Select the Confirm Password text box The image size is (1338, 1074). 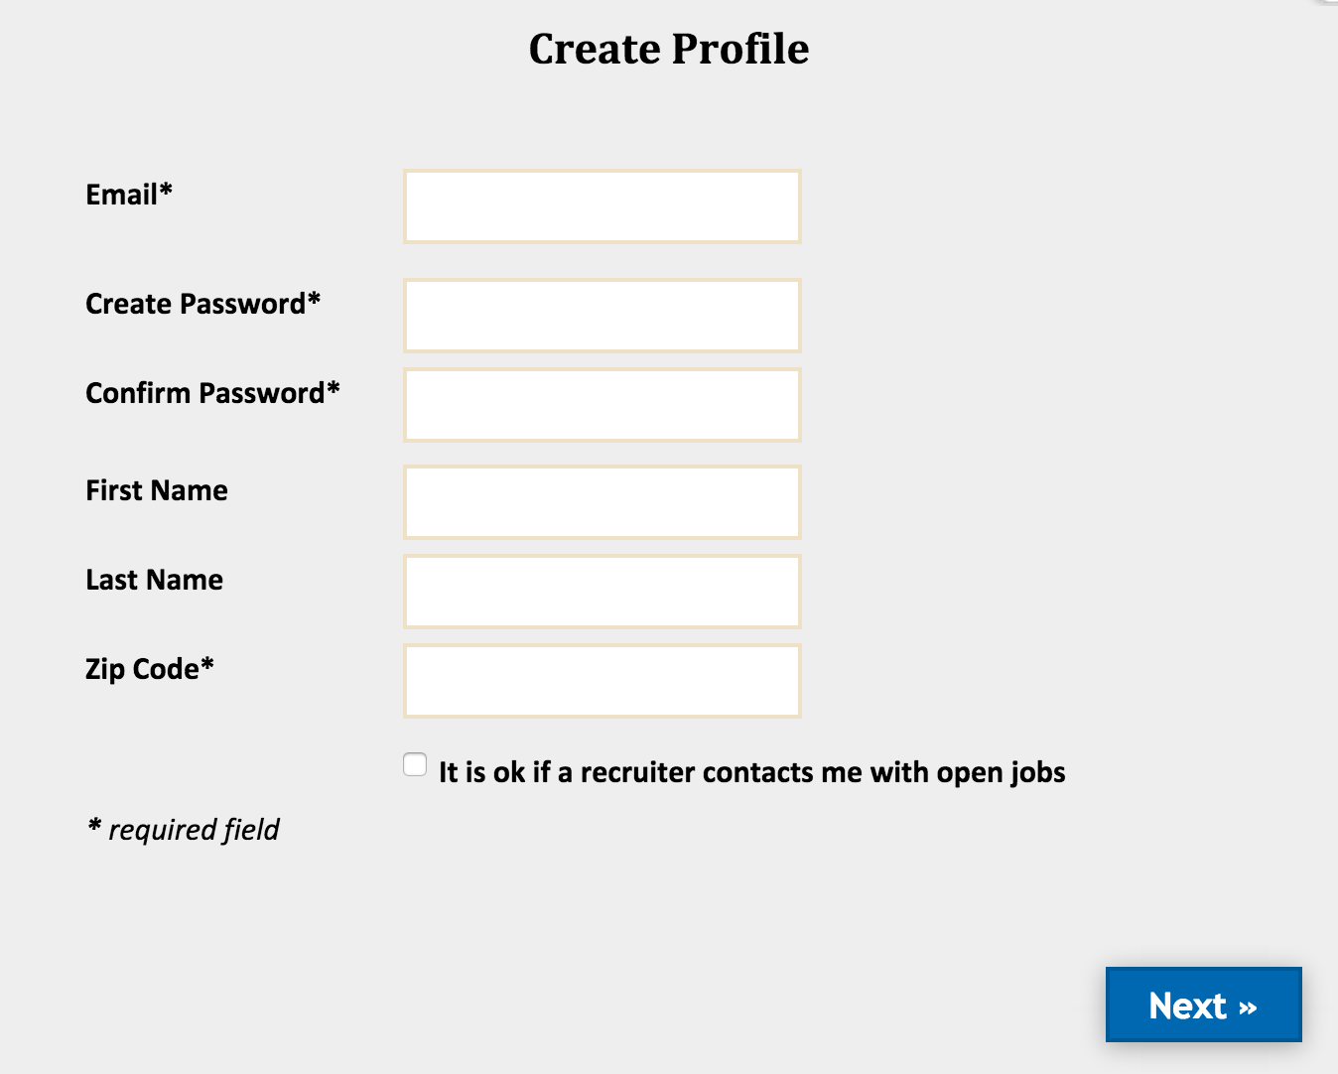(x=601, y=404)
